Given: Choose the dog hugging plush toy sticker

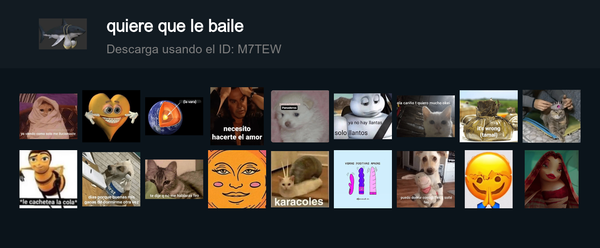Looking at the screenshot, I should 426,179.
